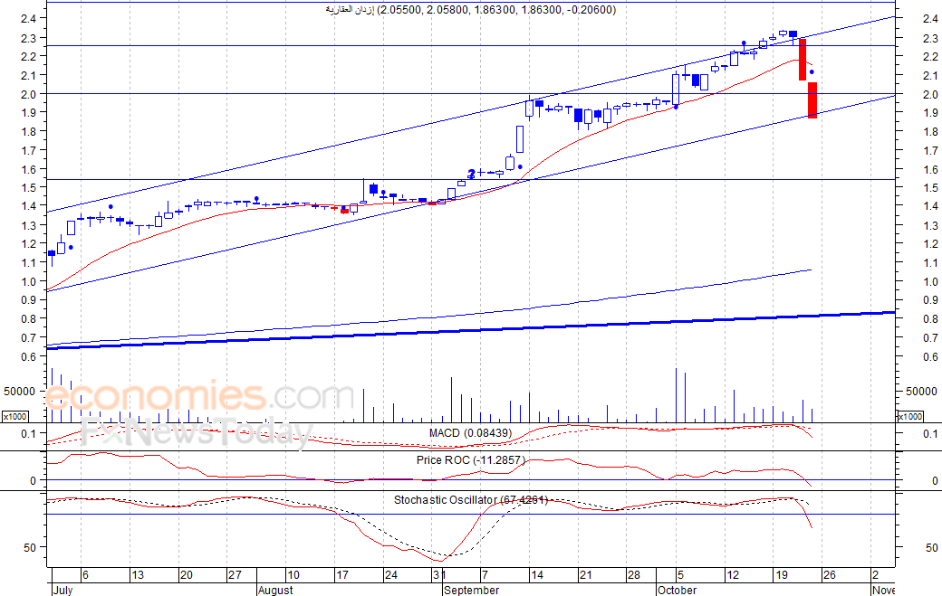Select the Price ROC indicator label
Image resolution: width=942 pixels, height=596 pixels.
coord(470,460)
